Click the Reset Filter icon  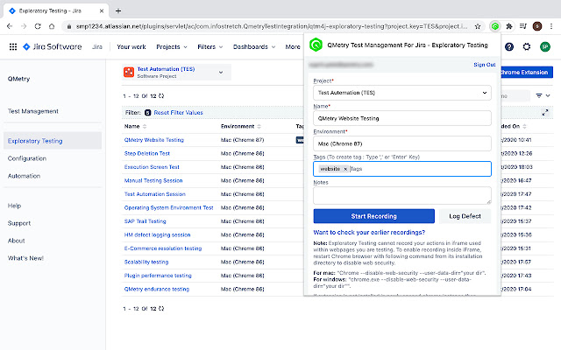tap(148, 113)
